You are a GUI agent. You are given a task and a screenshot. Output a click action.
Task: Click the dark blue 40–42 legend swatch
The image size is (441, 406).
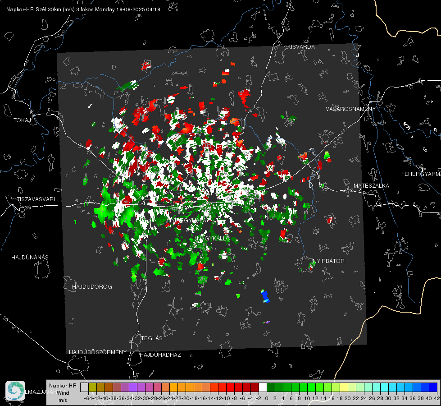tap(433, 387)
